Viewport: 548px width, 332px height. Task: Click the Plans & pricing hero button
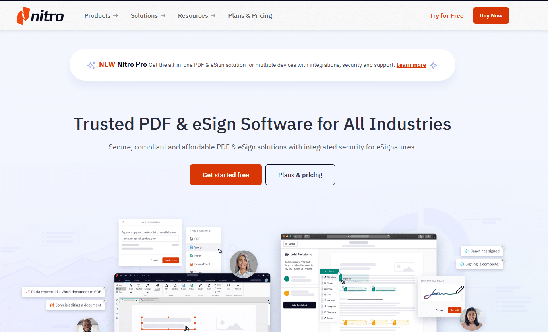(300, 175)
